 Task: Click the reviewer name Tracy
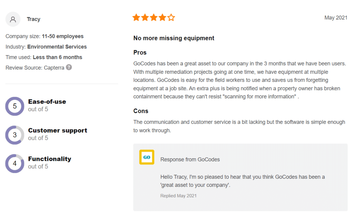coord(34,19)
